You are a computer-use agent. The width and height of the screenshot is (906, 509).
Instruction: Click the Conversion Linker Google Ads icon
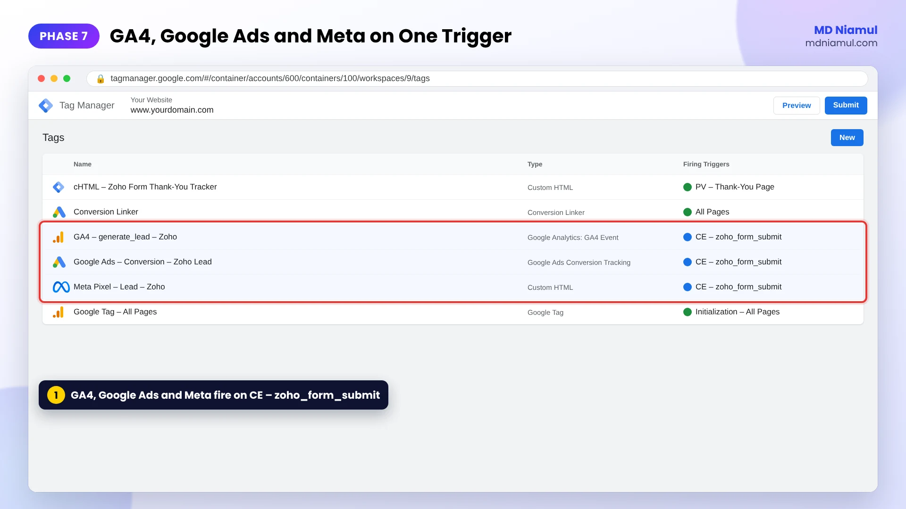[59, 212]
